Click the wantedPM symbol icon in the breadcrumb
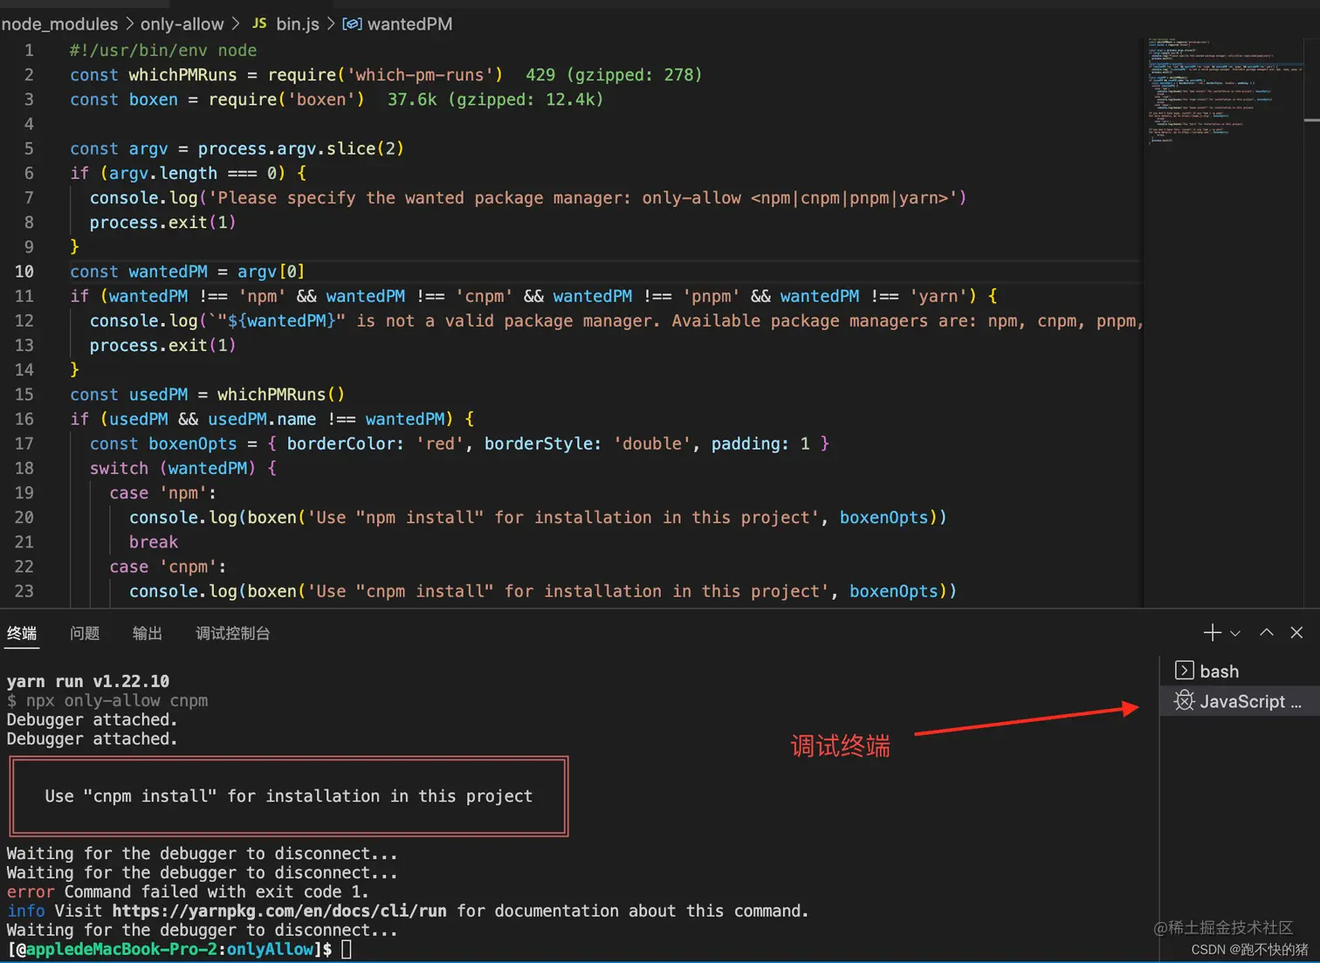Viewport: 1320px width, 963px height. (x=352, y=24)
